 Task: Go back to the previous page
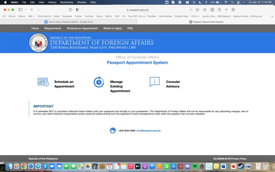[32, 10]
